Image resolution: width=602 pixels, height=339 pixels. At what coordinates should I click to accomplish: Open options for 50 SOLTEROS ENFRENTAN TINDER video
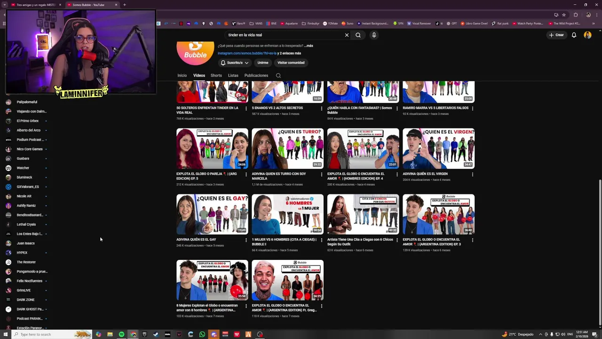pos(246,108)
